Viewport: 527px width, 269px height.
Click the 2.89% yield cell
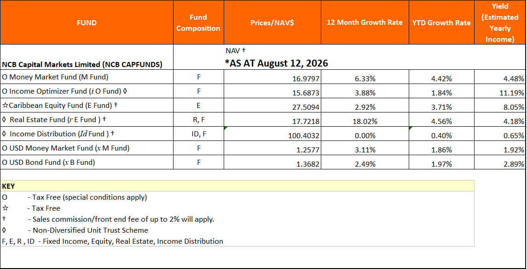(500, 163)
